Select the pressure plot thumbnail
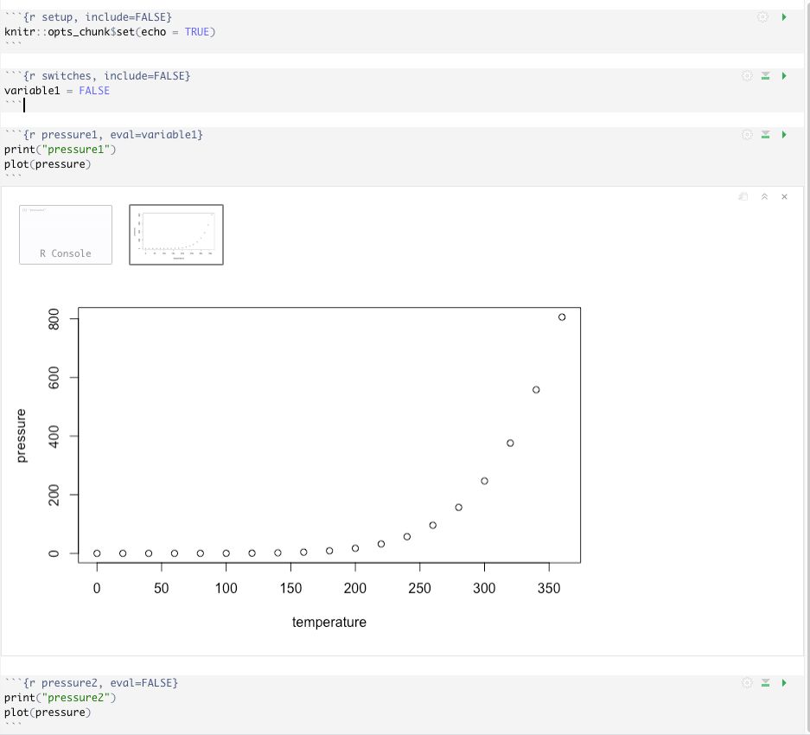The image size is (810, 735). 176,234
